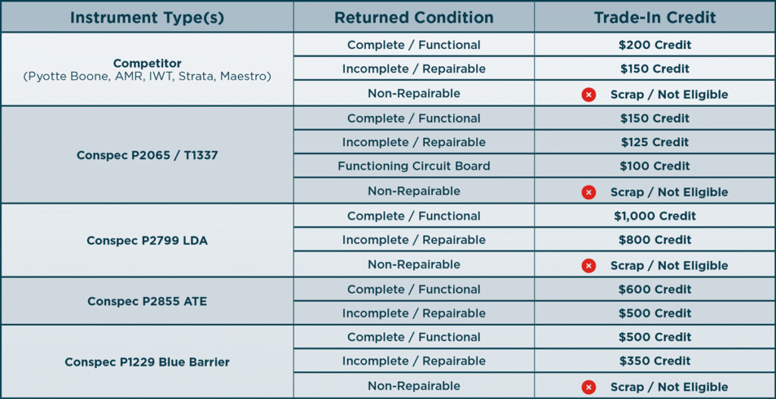The width and height of the screenshot is (776, 399).
Task: Select the $200 Credit cell
Action: 655,45
